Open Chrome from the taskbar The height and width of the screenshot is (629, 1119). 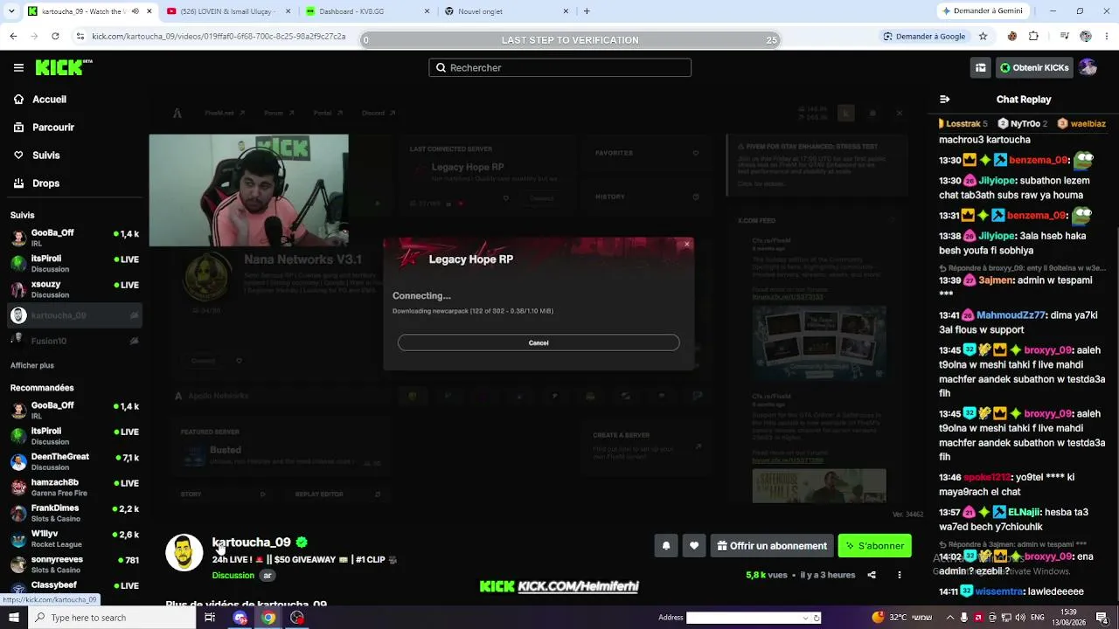268,618
